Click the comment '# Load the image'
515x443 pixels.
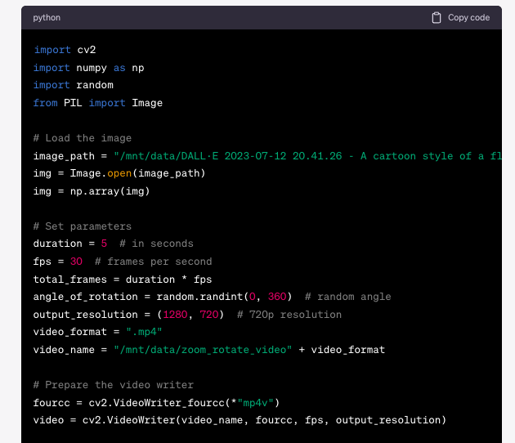tap(83, 138)
